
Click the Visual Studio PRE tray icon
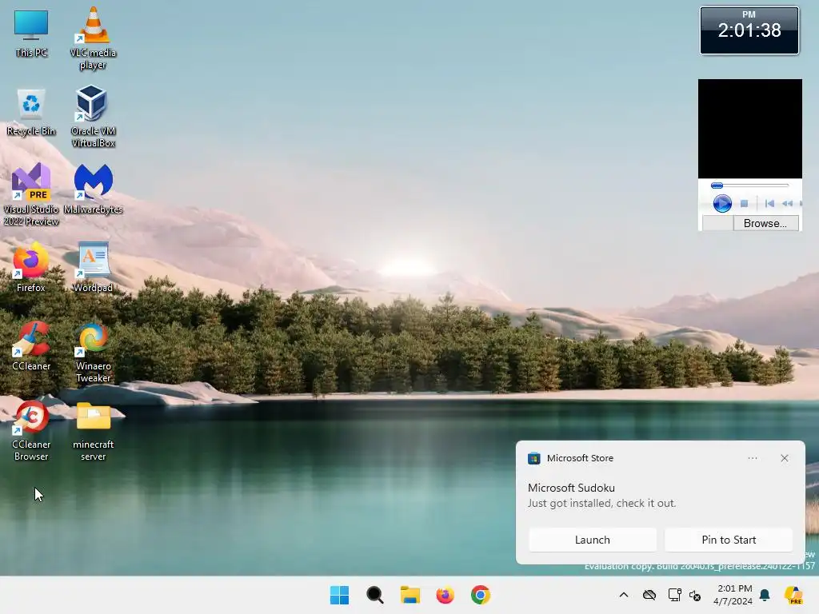click(x=793, y=595)
